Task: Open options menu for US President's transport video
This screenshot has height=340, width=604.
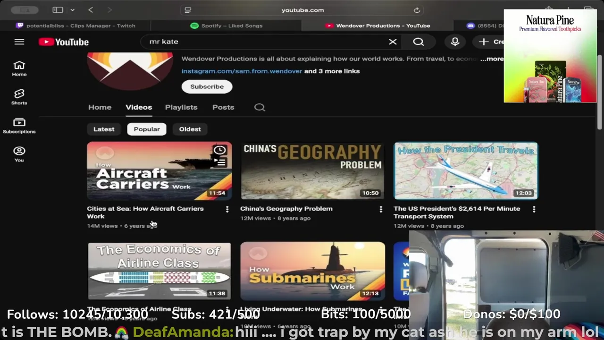Action: pyautogui.click(x=534, y=209)
